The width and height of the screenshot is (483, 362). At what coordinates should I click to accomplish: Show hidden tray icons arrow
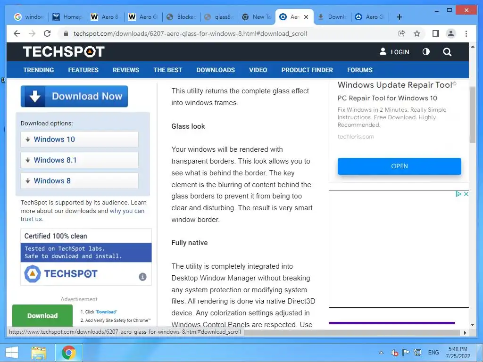(x=381, y=353)
